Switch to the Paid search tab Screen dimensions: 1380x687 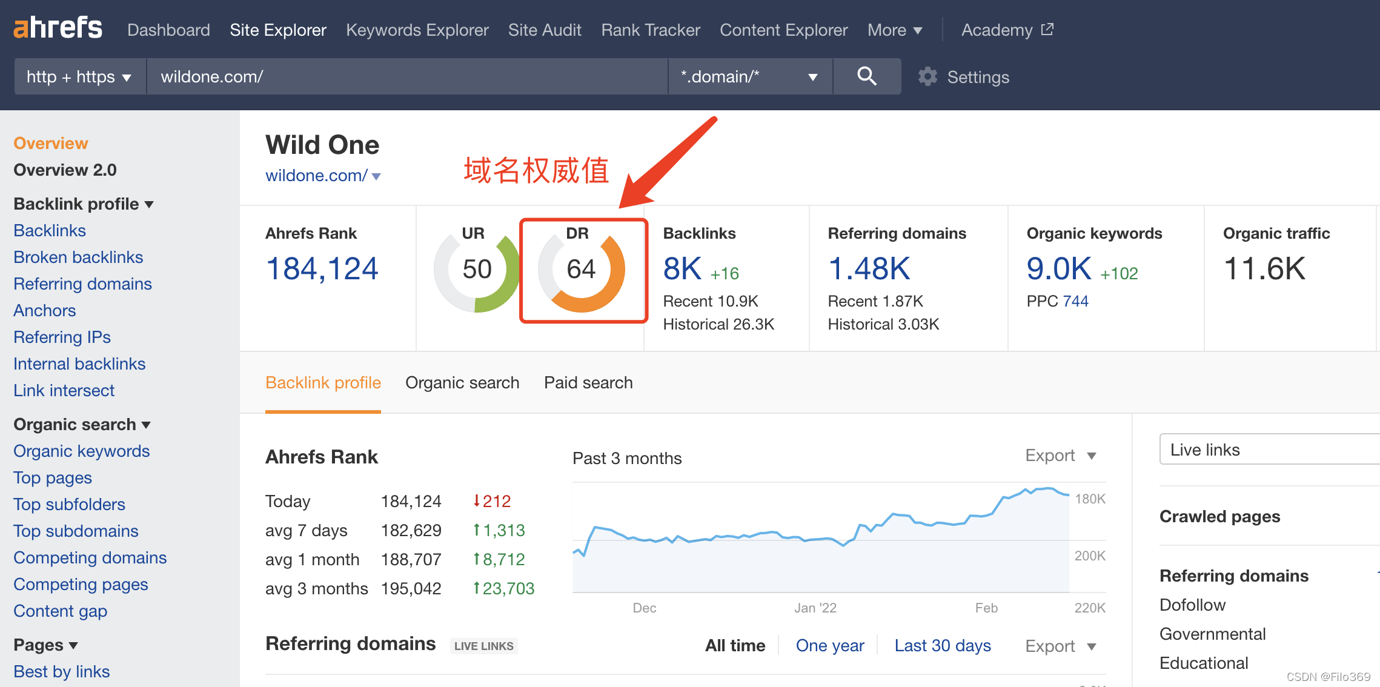click(x=588, y=383)
